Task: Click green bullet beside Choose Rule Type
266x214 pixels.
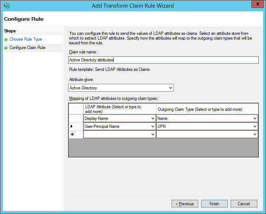Action: 6,39
